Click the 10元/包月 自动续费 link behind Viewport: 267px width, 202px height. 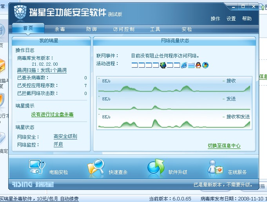(58, 199)
